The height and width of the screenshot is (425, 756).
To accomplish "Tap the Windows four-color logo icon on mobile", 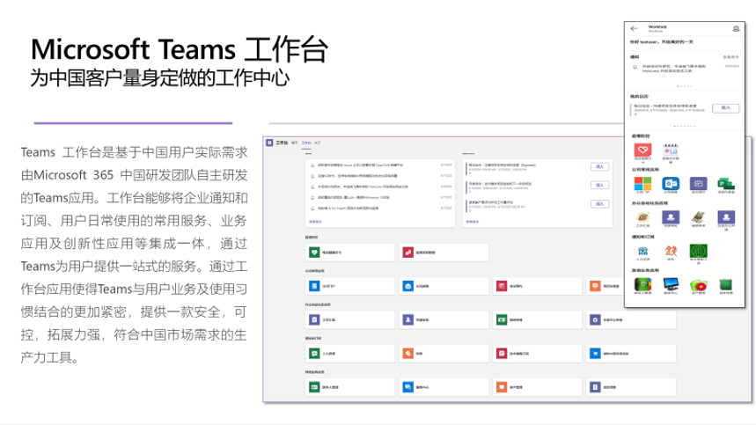I will click(642, 184).
